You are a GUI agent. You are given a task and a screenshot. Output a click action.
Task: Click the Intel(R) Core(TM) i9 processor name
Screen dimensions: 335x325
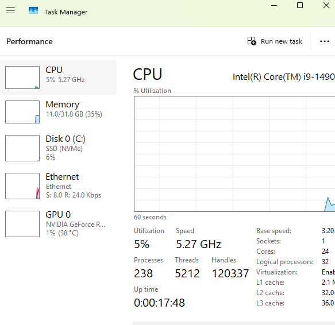tap(283, 77)
